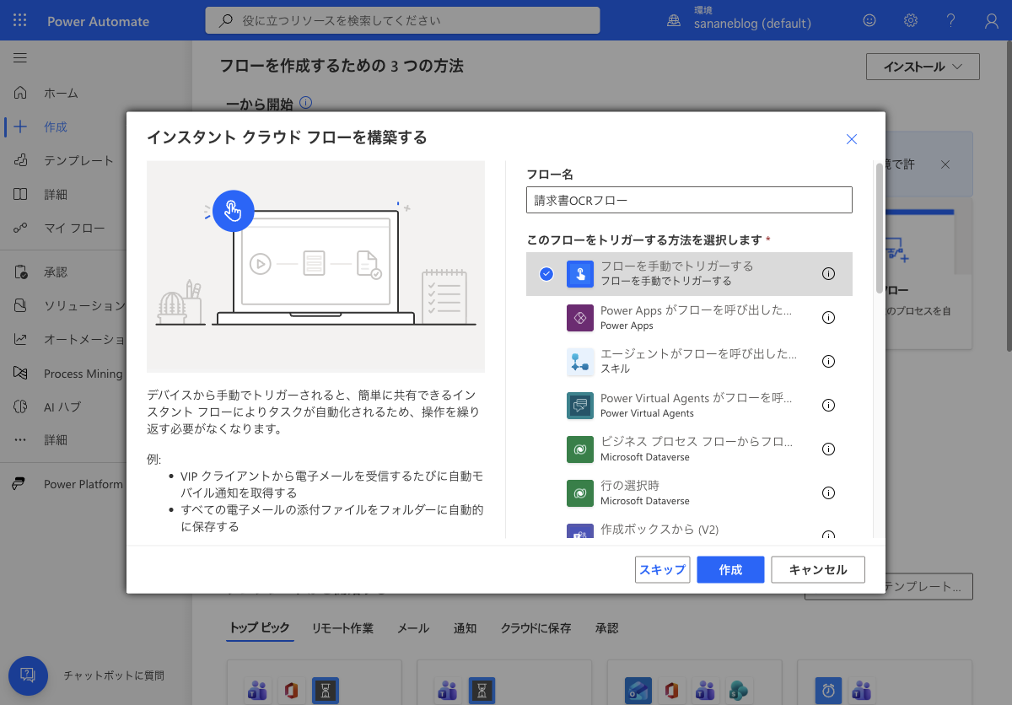Click the テンプレート sidebar icon

(21, 160)
